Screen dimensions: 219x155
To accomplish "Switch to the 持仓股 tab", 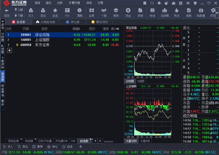I will pyautogui.click(x=73, y=22).
